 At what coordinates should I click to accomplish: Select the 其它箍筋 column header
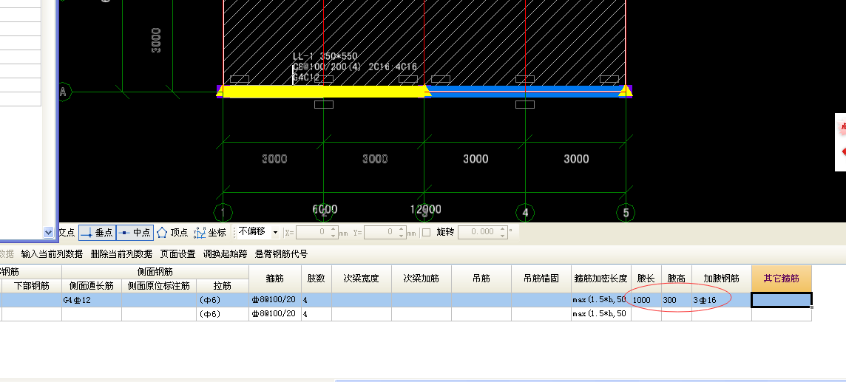pyautogui.click(x=781, y=279)
